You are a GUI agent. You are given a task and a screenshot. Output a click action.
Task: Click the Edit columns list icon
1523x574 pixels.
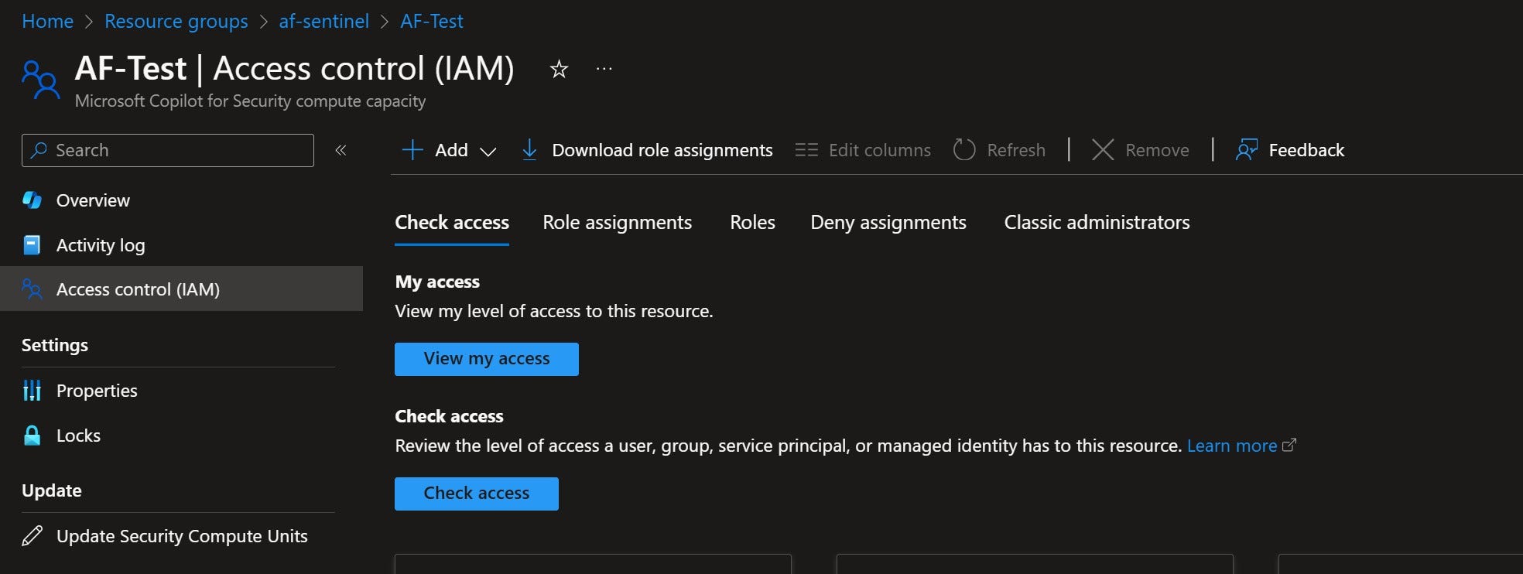806,149
